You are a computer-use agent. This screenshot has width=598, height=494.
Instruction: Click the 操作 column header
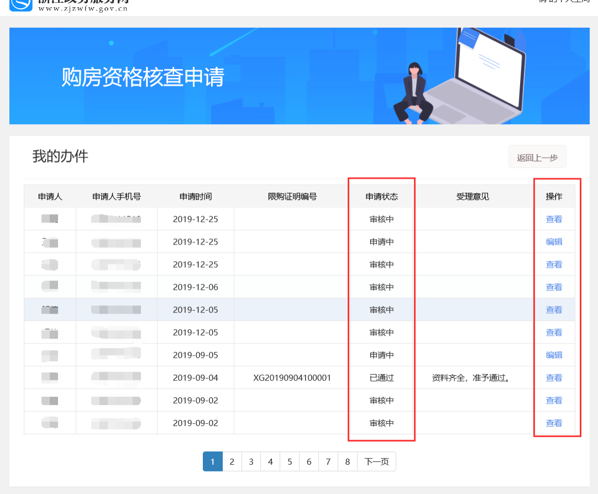click(554, 196)
